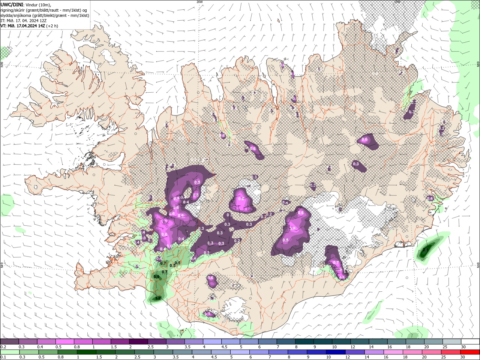
Task: Click the bright pink 0.5 snow-scale swatch
Action: point(64,342)
